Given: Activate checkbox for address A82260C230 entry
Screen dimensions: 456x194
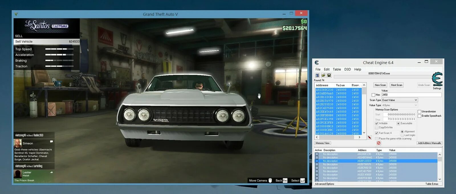Looking at the screenshot, I should [x=317, y=154].
